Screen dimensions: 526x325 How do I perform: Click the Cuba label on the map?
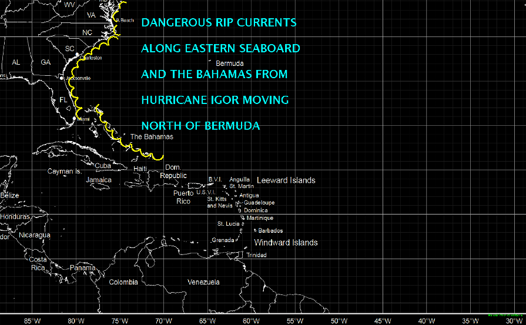point(103,166)
